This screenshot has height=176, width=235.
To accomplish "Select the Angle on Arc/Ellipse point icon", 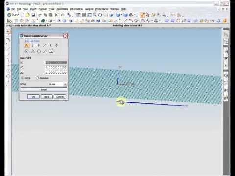I will pyautogui.click(x=33, y=51).
